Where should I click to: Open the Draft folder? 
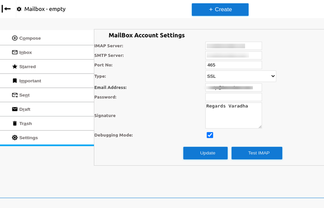pyautogui.click(x=25, y=110)
